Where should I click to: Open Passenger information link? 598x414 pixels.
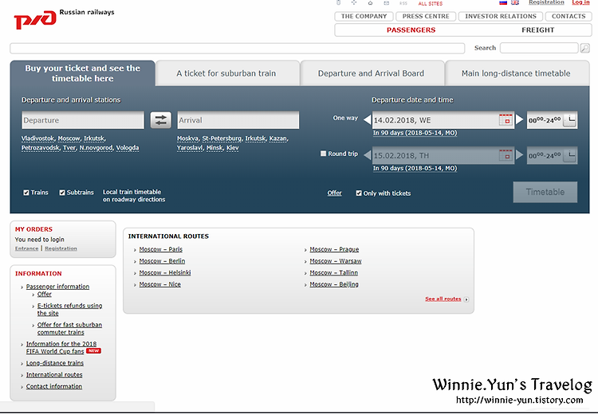click(57, 287)
